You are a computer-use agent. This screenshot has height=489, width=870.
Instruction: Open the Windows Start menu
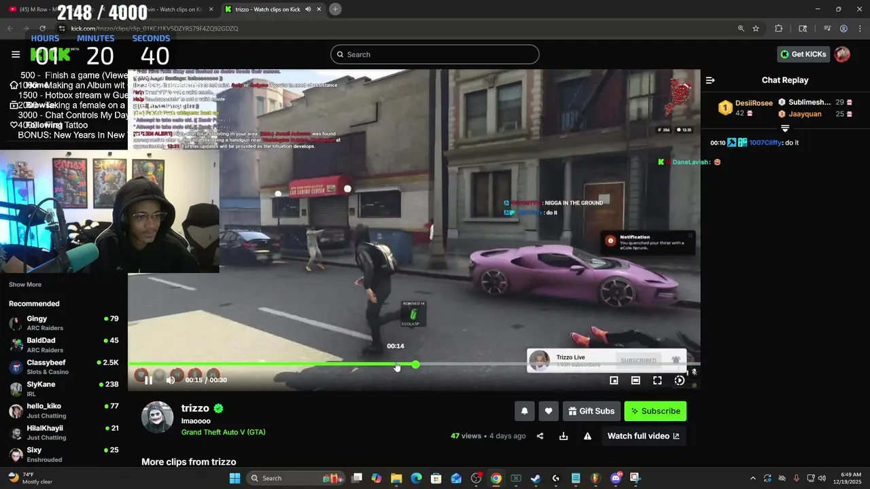tap(234, 478)
